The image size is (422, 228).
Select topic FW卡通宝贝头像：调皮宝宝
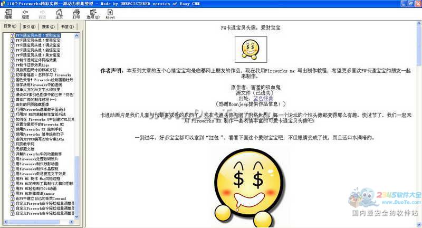[x=38, y=45]
